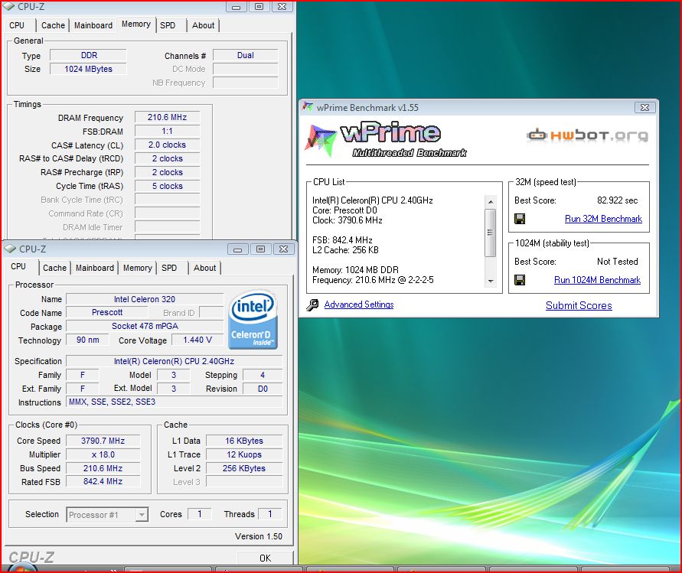Click the CAS# Latency value 2.0 clocks
The height and width of the screenshot is (573, 682).
(x=167, y=145)
